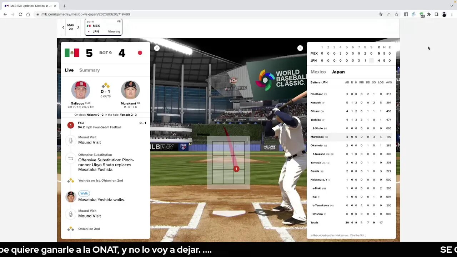Screen dimensions: 457x257
Task: Switch to the Live tab
Action: [x=69, y=70]
